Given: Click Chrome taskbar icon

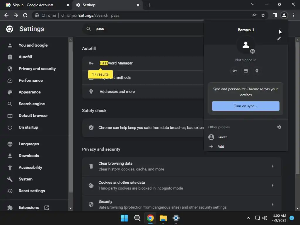Looking at the screenshot, I should click(150, 218).
